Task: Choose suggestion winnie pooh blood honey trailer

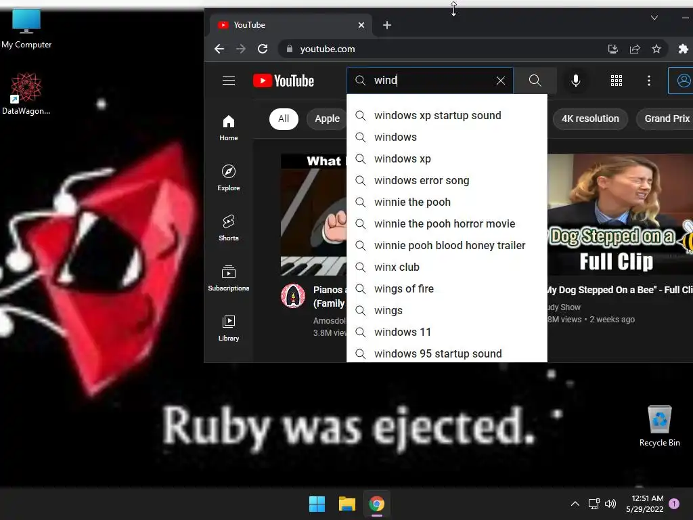Action: [x=447, y=245]
